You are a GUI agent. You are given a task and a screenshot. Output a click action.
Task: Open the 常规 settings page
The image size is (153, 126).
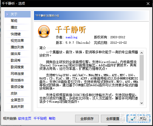pyautogui.click(x=18, y=21)
